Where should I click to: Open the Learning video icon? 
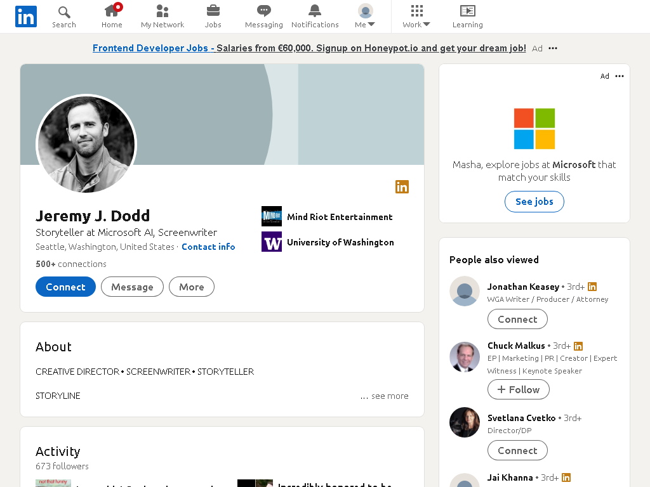(468, 11)
